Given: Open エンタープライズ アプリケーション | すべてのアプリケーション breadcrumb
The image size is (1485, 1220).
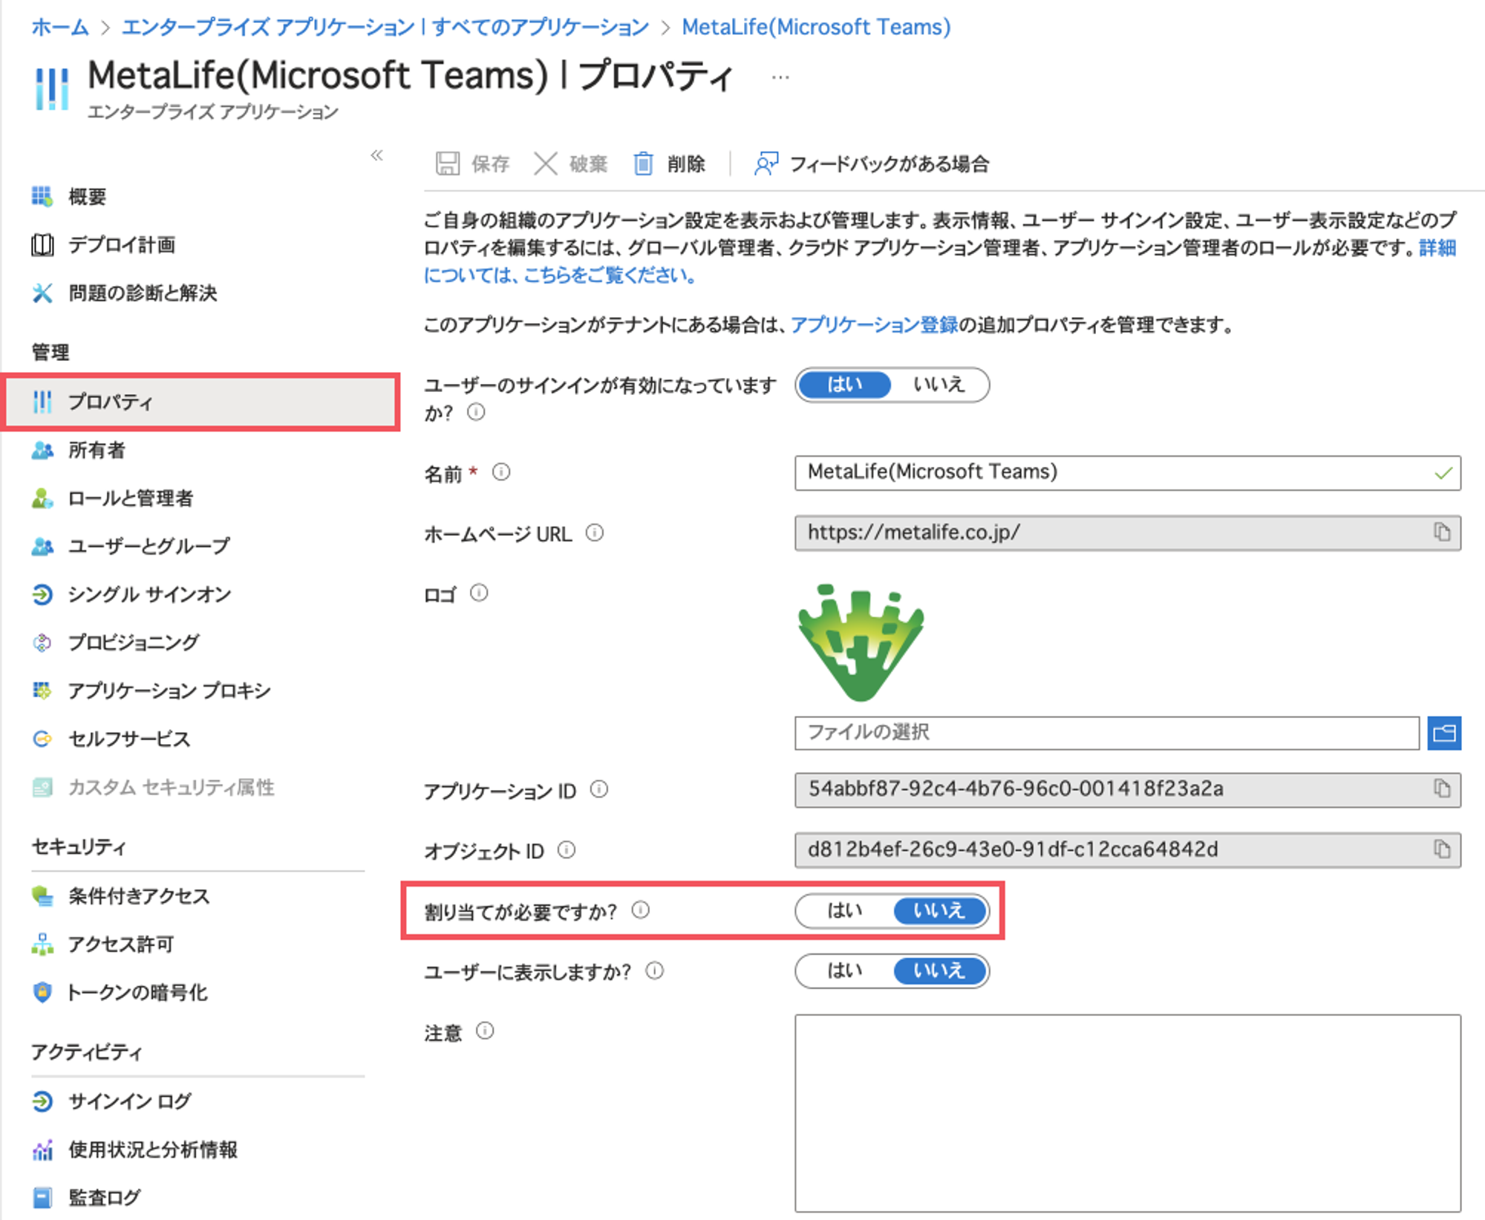Looking at the screenshot, I should pos(385,27).
